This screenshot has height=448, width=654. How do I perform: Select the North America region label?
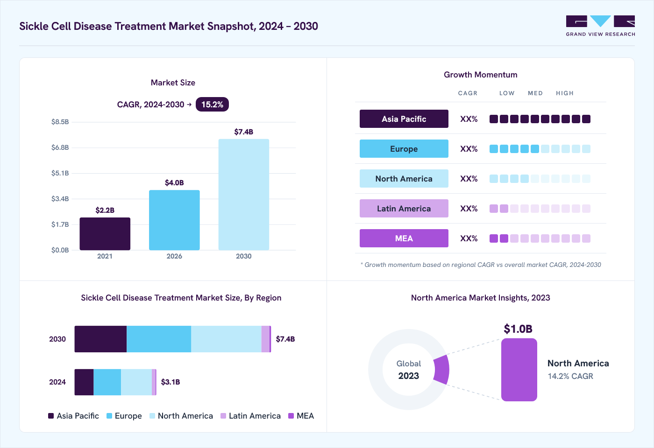(x=404, y=179)
